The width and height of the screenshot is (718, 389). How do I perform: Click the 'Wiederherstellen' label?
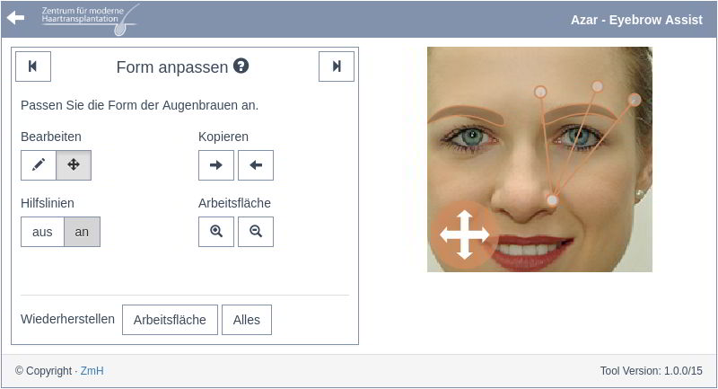68,319
